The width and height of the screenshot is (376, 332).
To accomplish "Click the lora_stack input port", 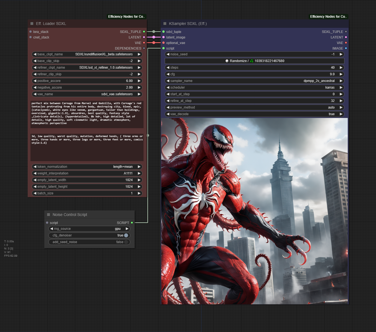I will point(30,32).
